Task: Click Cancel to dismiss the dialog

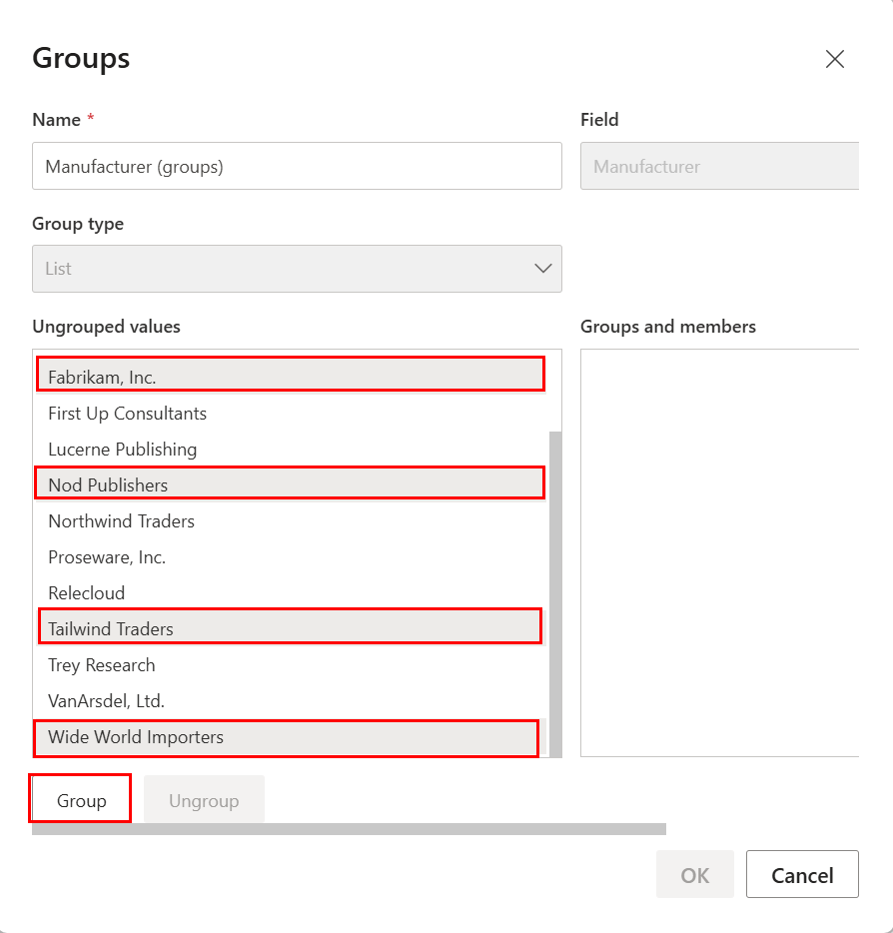Action: pos(802,876)
